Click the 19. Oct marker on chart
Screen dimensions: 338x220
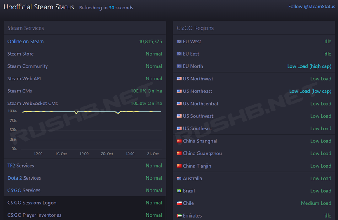(x=61, y=154)
